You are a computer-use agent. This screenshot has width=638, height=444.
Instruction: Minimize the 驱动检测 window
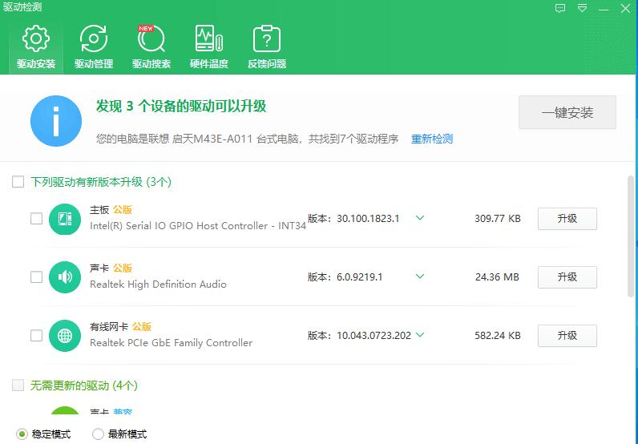pos(604,9)
